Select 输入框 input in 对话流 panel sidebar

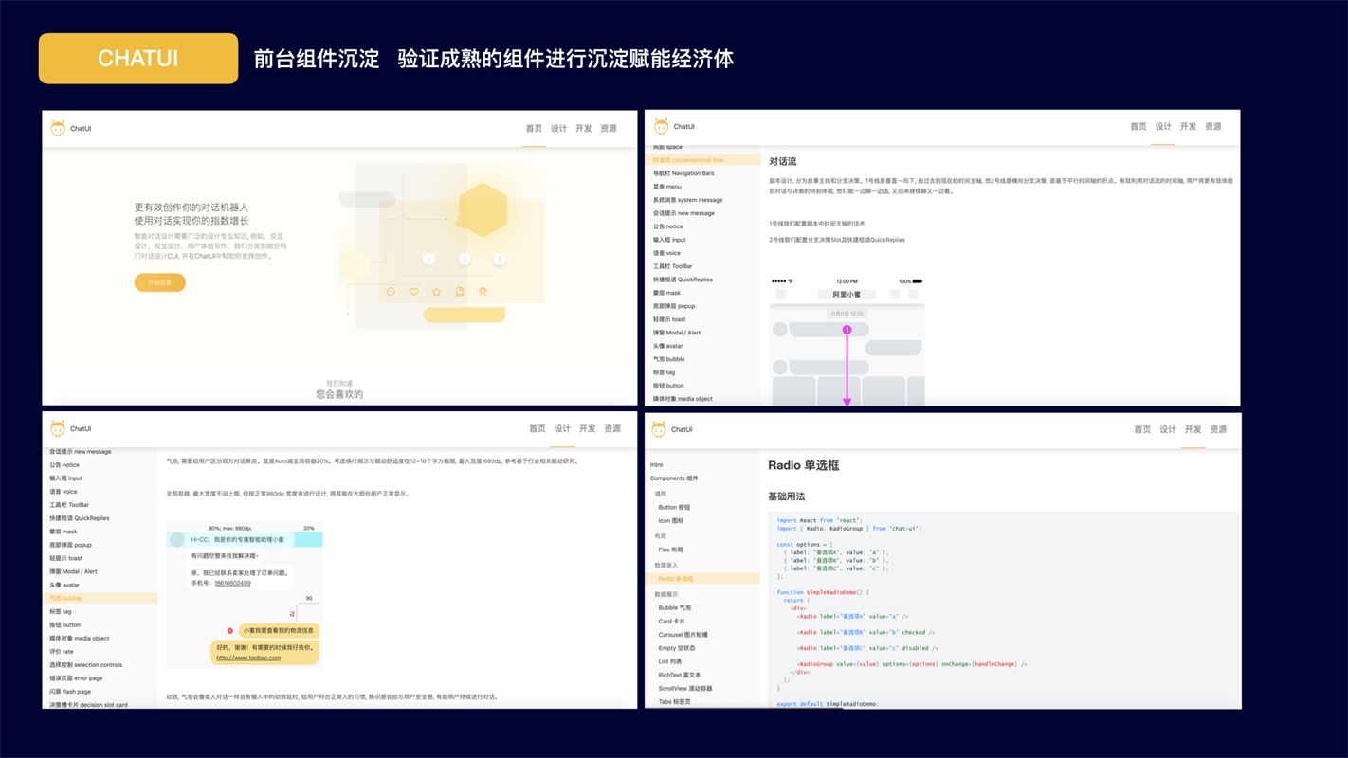pyautogui.click(x=669, y=240)
